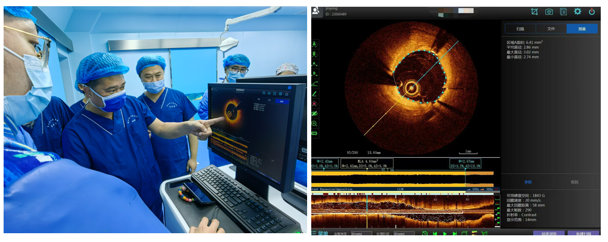Select the angle measurement tool
The image size is (608, 242).
pyautogui.click(x=314, y=83)
